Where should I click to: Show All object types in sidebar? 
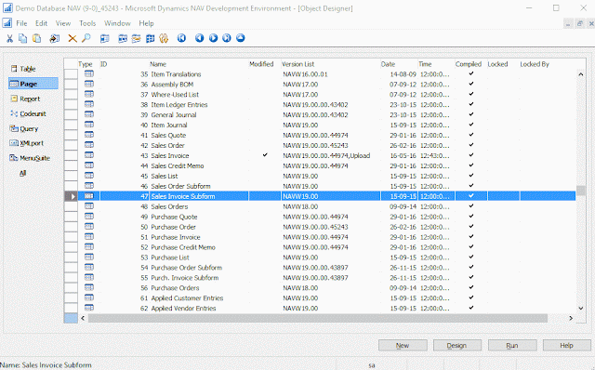[22, 173]
